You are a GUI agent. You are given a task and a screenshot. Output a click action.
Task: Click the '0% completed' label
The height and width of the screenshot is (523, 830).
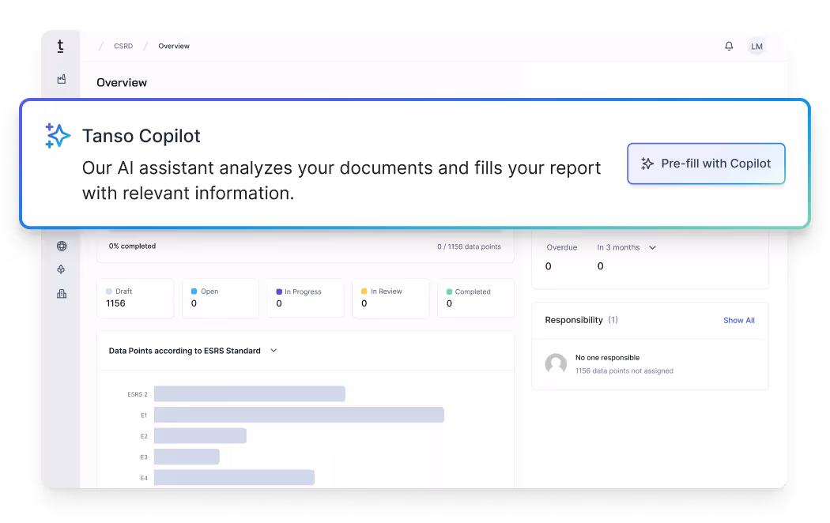[x=132, y=246]
